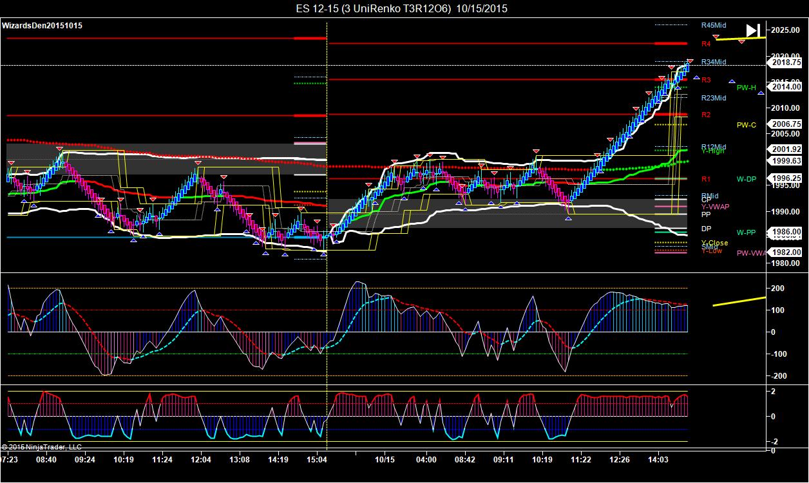The image size is (809, 483).
Task: Click the 15:04 time axis label
Action: point(317,460)
